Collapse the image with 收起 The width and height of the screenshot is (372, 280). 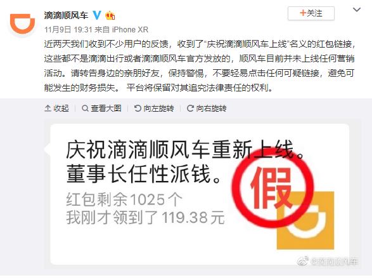(x=56, y=109)
